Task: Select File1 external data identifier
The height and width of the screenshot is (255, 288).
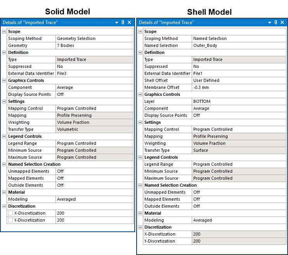Action: (239, 73)
